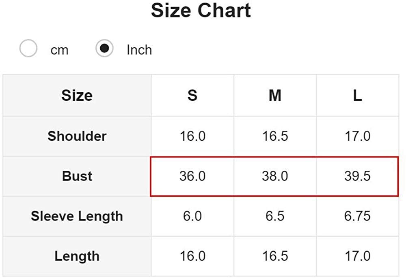406x278 pixels.
Task: Click the Sleeve Length 6.0 cell
Action: [192, 216]
